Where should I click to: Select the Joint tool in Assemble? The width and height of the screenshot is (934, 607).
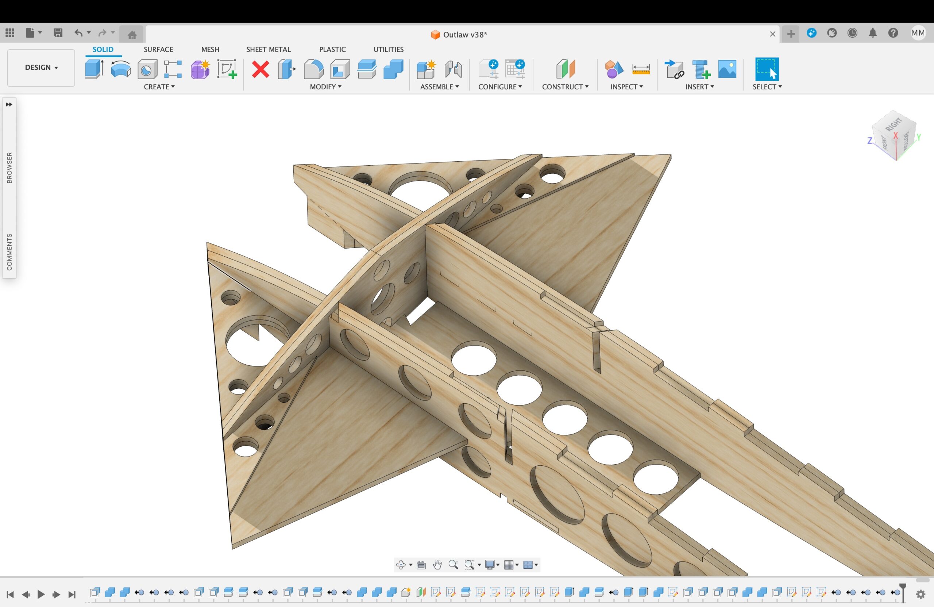coord(453,69)
